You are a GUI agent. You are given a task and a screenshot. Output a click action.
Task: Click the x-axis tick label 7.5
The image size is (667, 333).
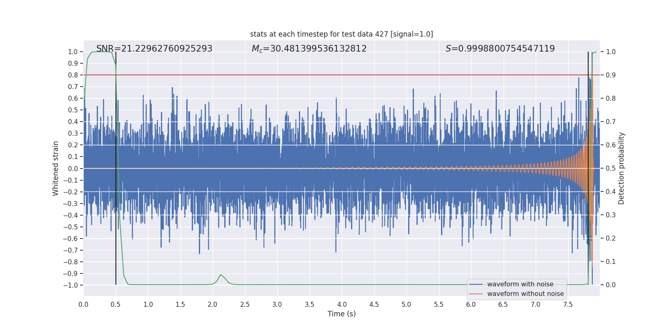tap(568, 305)
